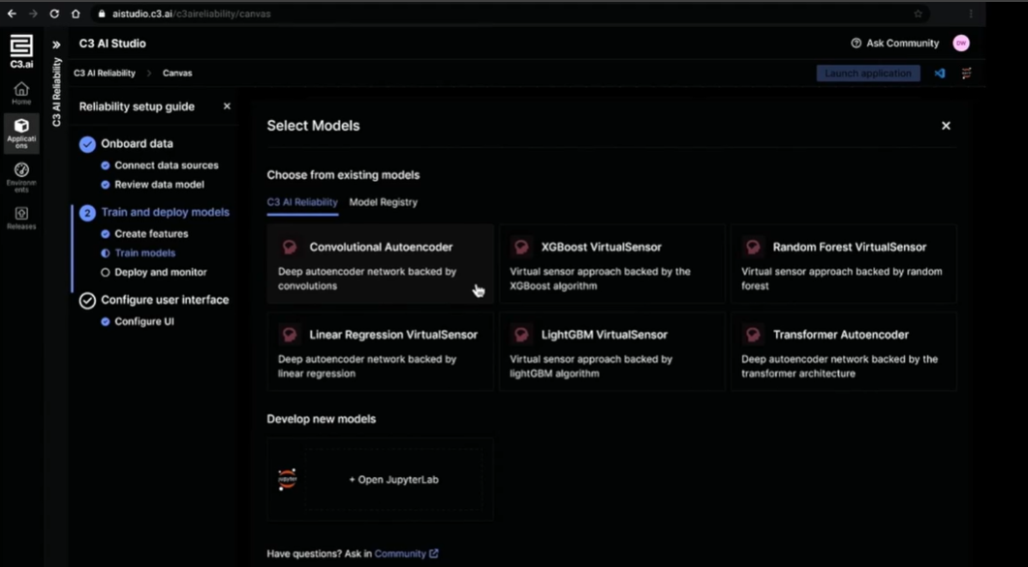The height and width of the screenshot is (567, 1028).
Task: Select the Train models step
Action: pos(144,254)
